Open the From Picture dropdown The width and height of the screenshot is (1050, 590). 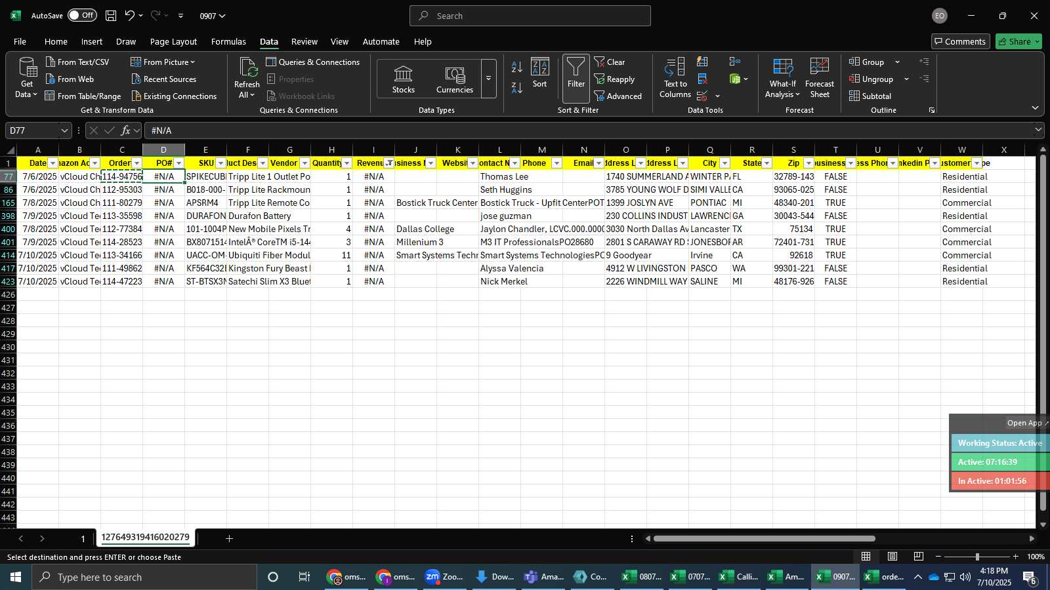[x=163, y=62]
